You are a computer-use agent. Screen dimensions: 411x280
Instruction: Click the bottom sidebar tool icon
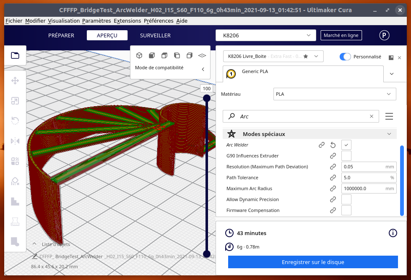(15, 242)
